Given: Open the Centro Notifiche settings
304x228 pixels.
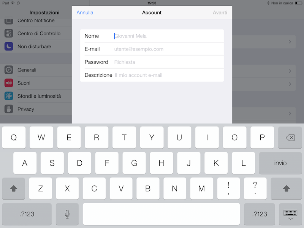Looking at the screenshot, I should coord(36,21).
